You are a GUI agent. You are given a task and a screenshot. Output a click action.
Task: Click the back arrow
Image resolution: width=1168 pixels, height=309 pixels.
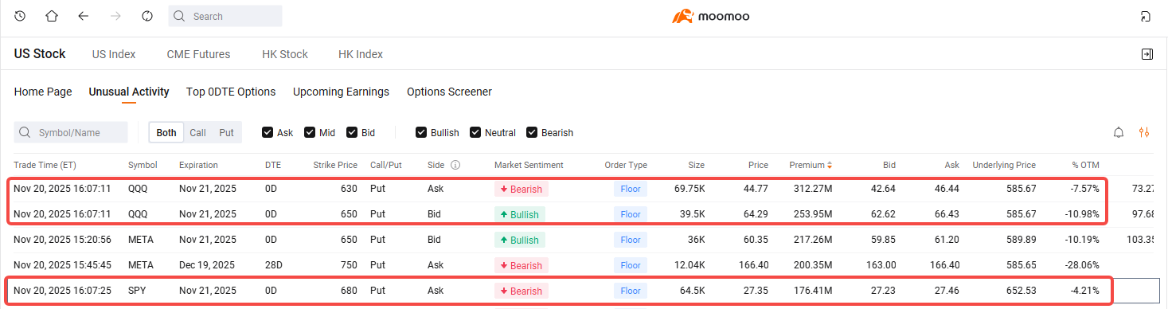click(84, 16)
